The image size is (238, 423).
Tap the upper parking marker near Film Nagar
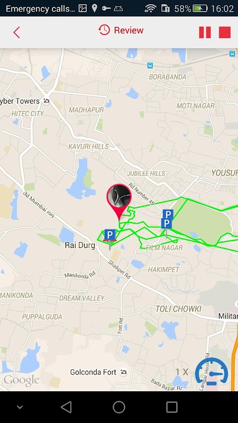click(168, 214)
